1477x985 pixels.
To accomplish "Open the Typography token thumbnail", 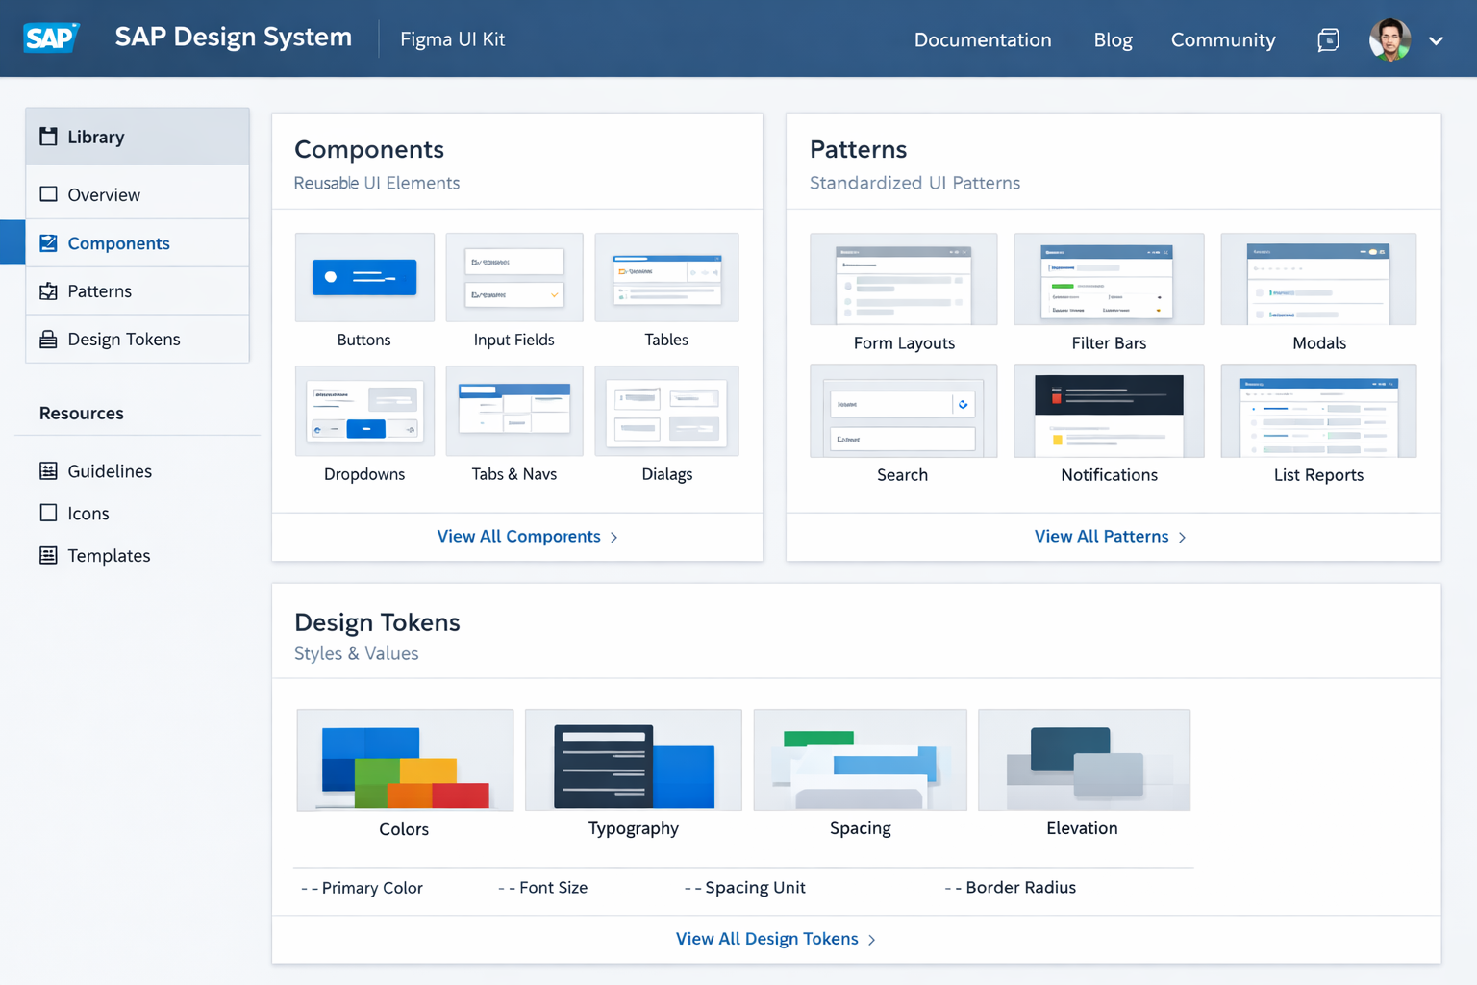I will (x=634, y=760).
